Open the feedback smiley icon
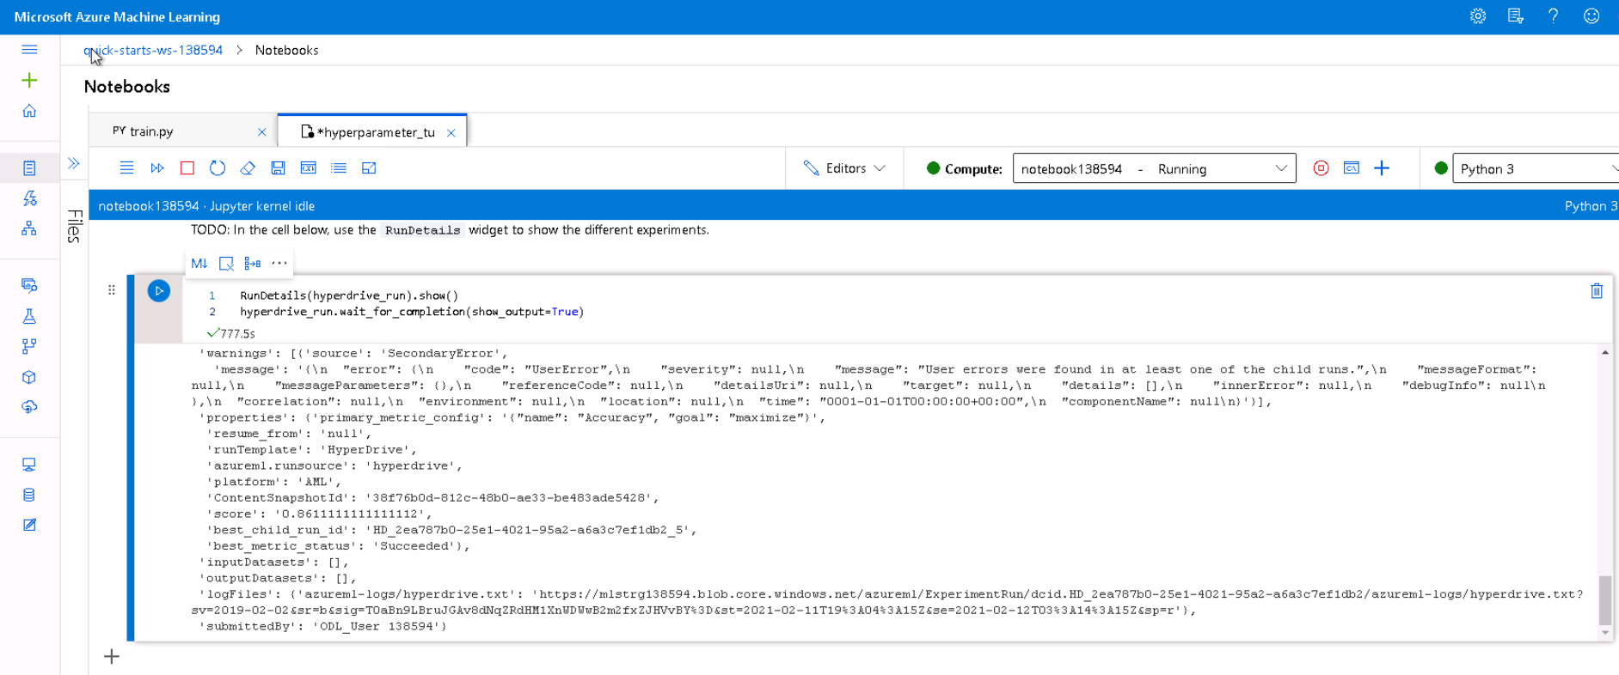The width and height of the screenshot is (1619, 675). [x=1591, y=16]
